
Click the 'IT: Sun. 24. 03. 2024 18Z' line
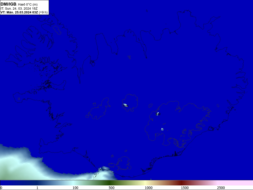point(19,9)
